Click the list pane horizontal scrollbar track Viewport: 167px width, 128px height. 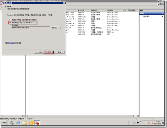[81, 116]
